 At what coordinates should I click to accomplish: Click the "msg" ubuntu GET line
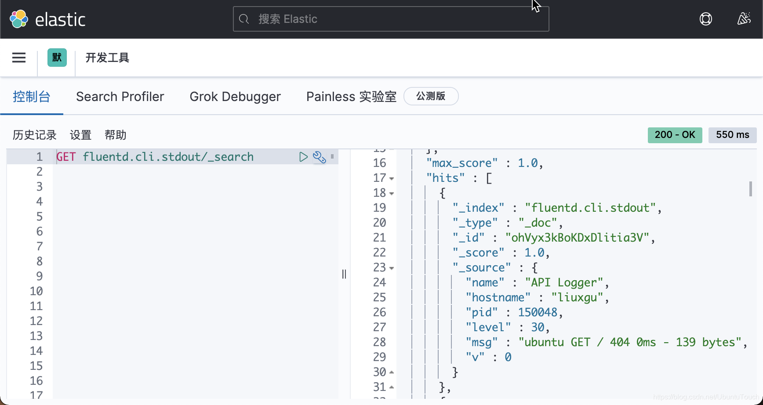[607, 342]
